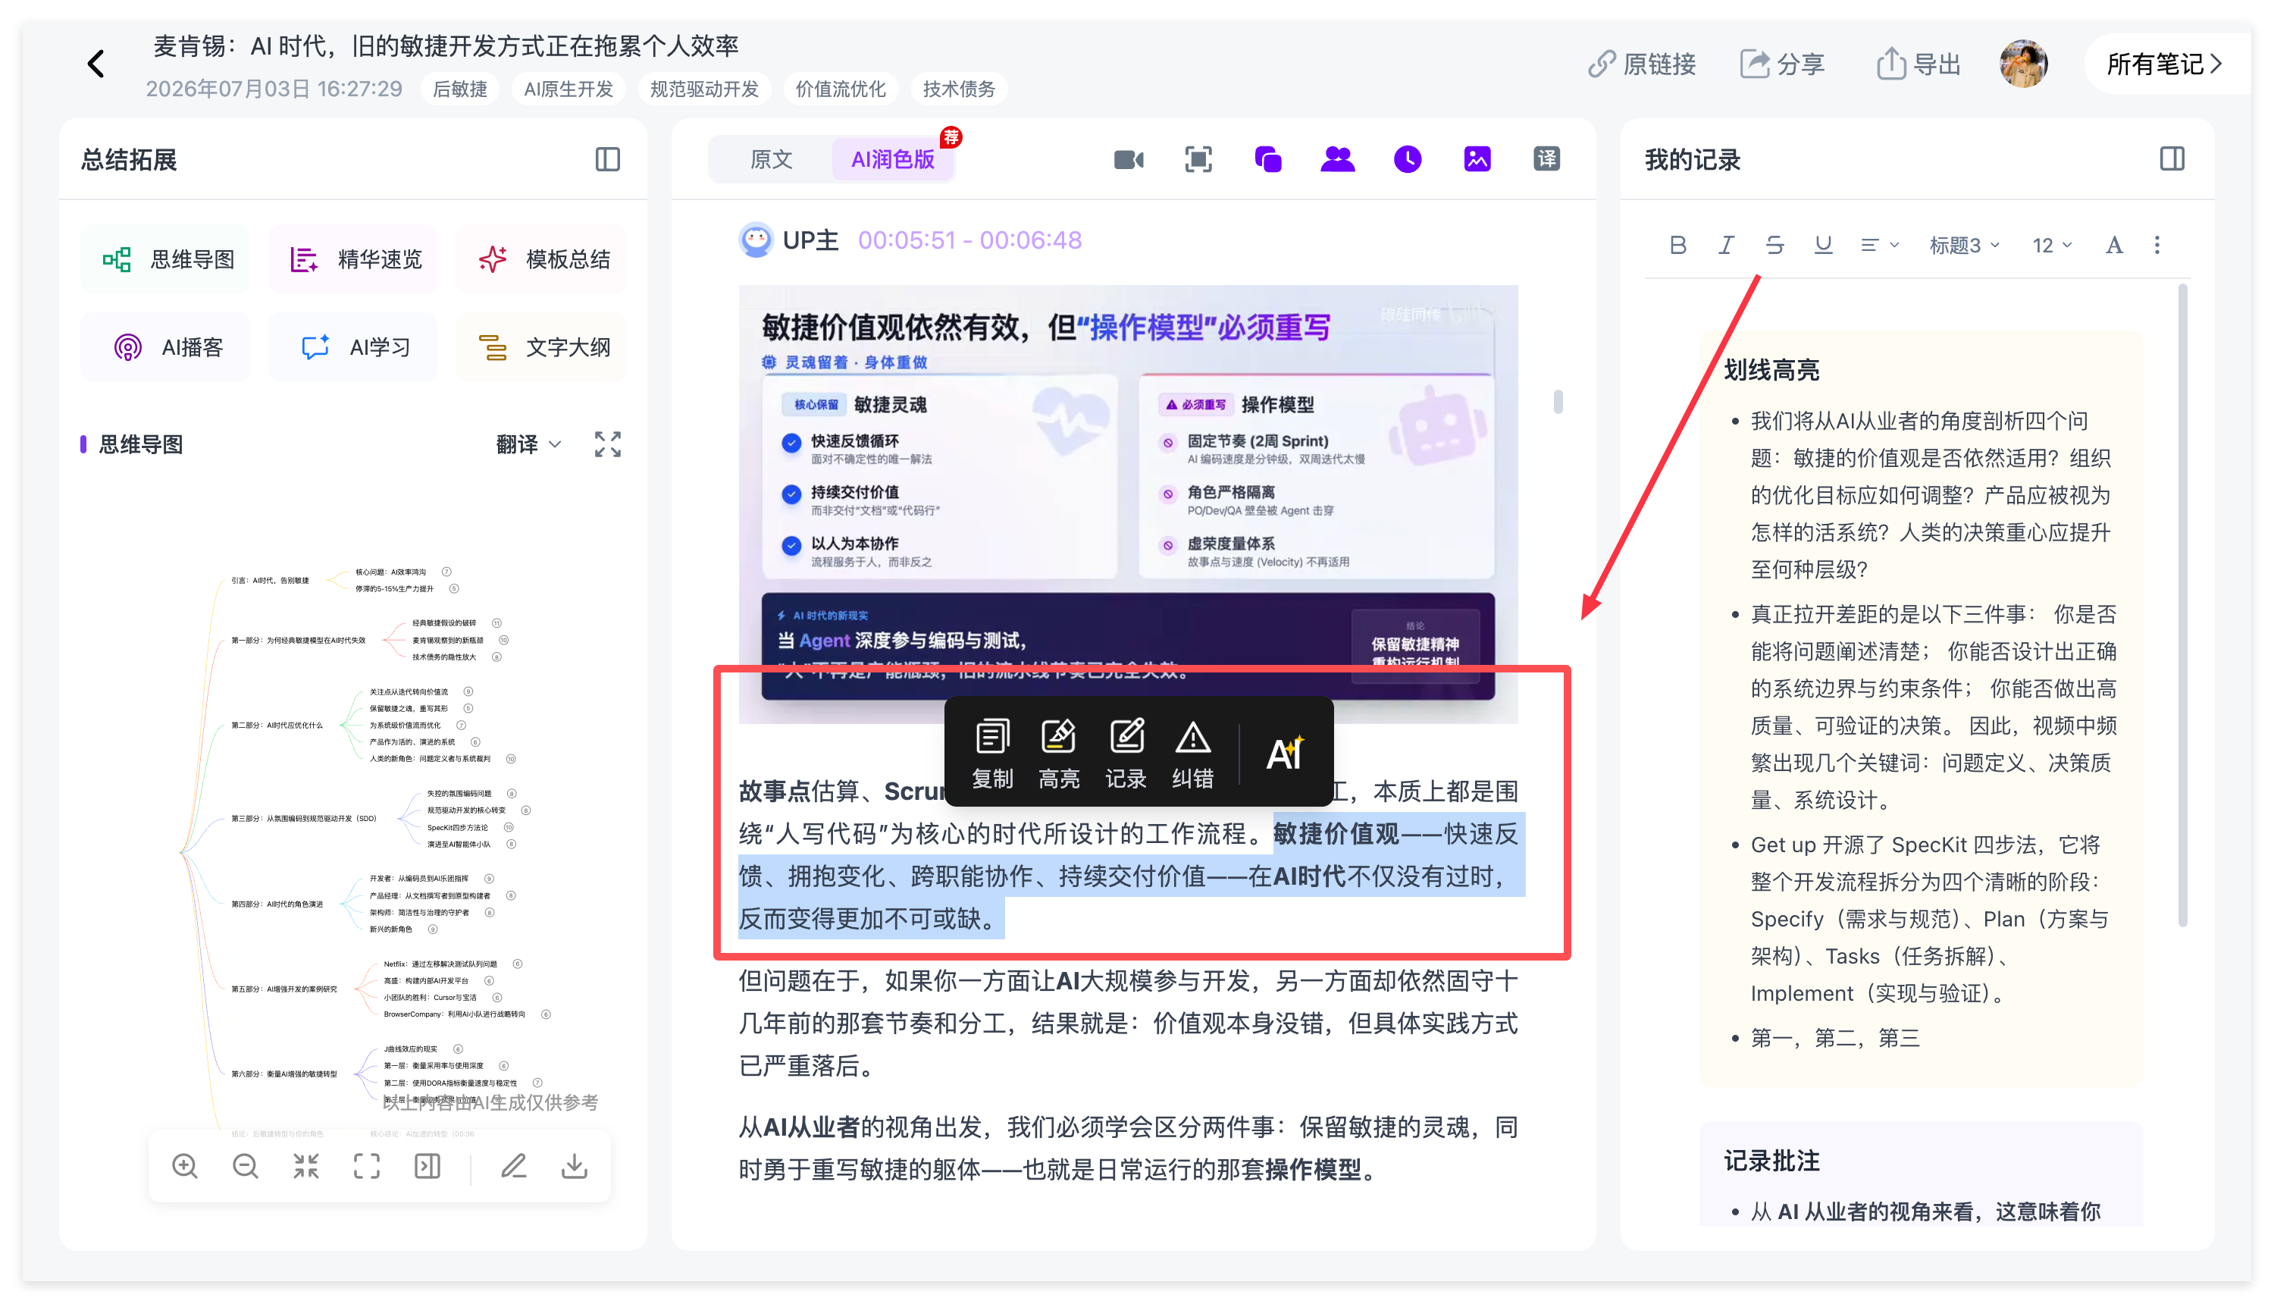Toggle italic formatting in notes
The image size is (2274, 1304).
click(1726, 246)
